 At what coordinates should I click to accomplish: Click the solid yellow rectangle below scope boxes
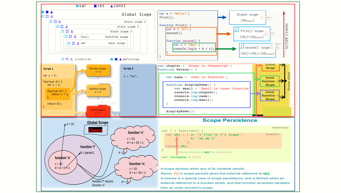(x=277, y=112)
